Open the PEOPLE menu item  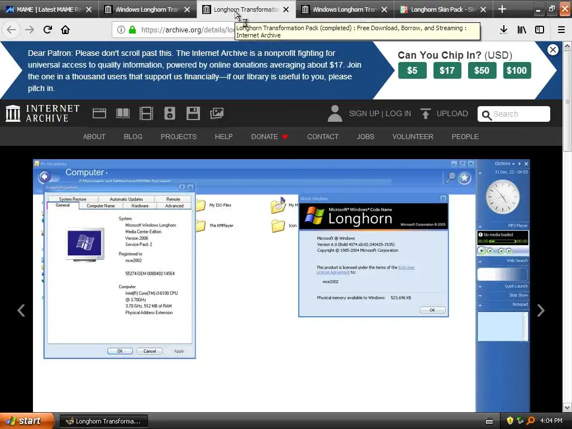pyautogui.click(x=465, y=136)
